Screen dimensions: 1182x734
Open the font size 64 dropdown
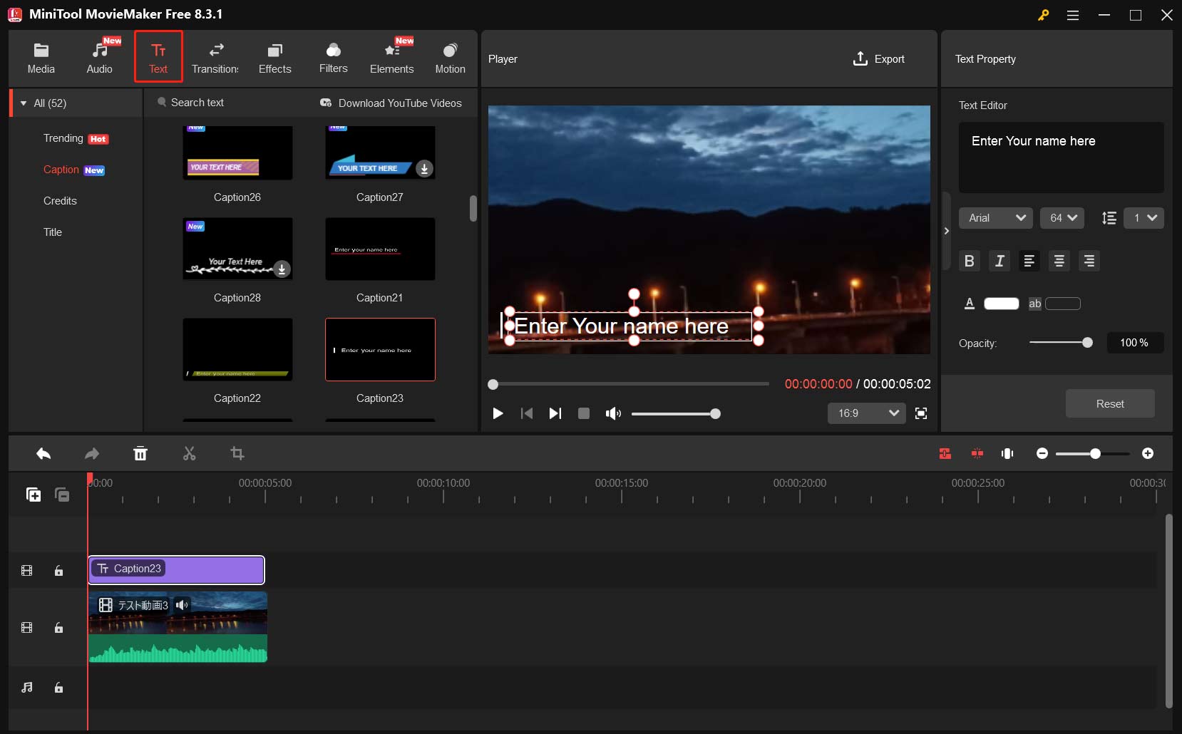pyautogui.click(x=1062, y=218)
